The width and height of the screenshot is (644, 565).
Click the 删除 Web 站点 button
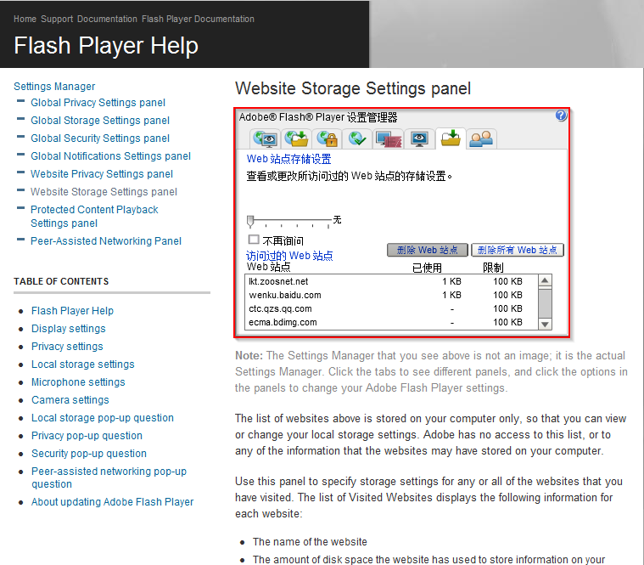pyautogui.click(x=427, y=250)
